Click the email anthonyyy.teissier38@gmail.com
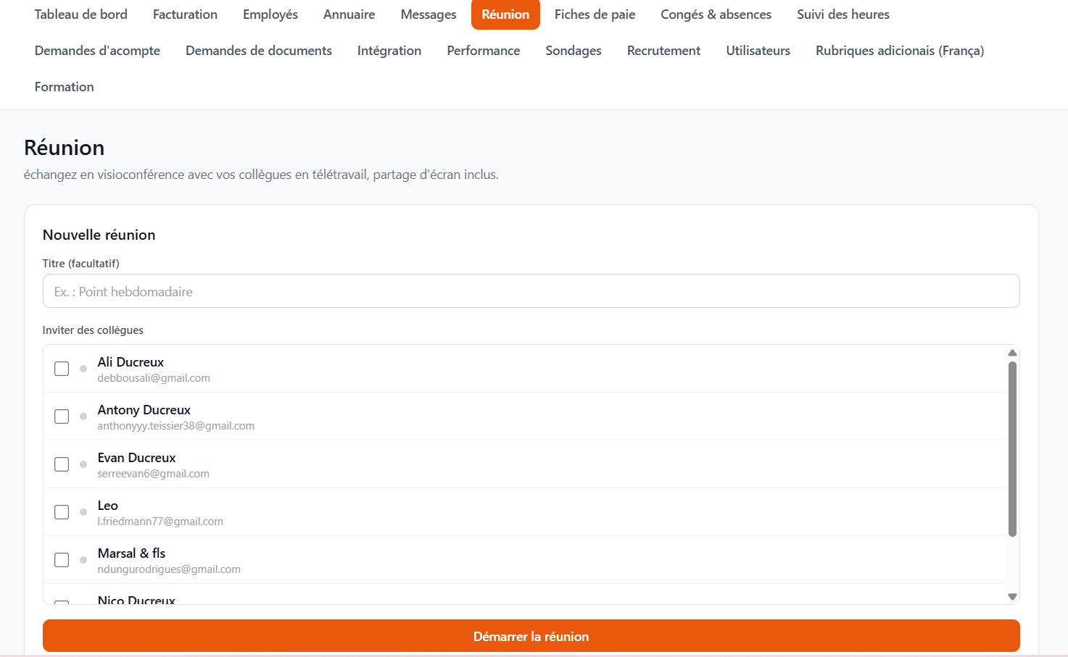Screen dimensions: 1068x657 coord(176,426)
